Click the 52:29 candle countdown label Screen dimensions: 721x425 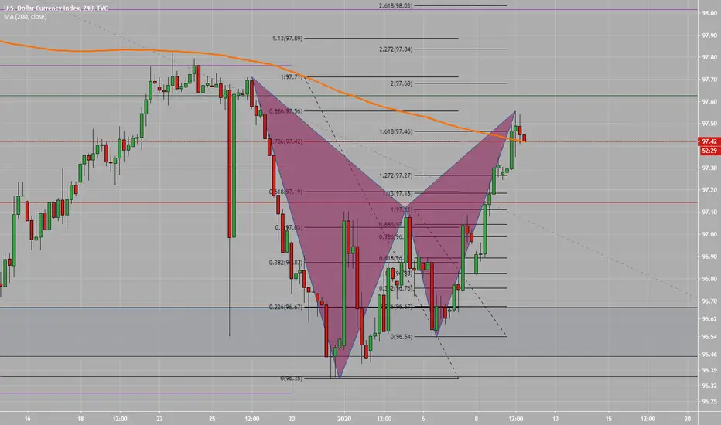[x=709, y=151]
